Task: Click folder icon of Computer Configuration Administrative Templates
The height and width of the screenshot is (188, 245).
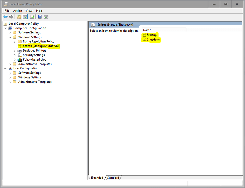Action: click(x=15, y=64)
